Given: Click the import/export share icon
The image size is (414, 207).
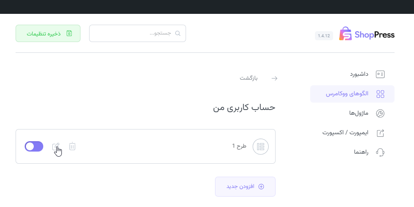Looking at the screenshot, I should (x=380, y=133).
